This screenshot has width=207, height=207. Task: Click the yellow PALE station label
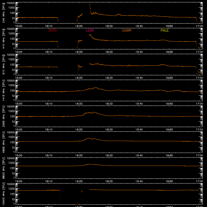pyautogui.click(x=165, y=30)
